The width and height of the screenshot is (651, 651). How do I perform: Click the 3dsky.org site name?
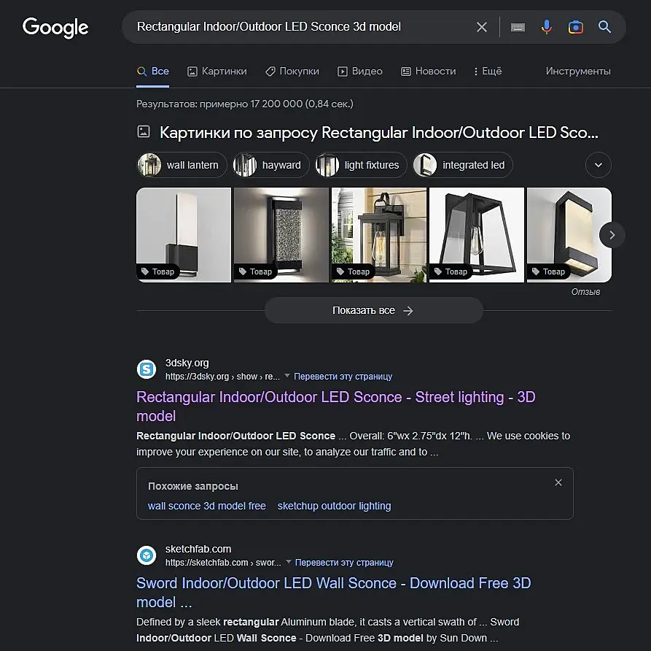[187, 363]
